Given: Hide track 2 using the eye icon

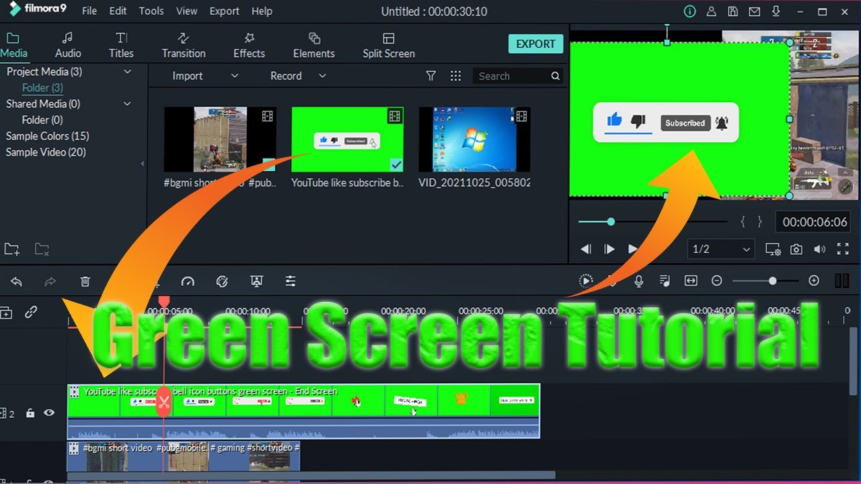Looking at the screenshot, I should [49, 413].
